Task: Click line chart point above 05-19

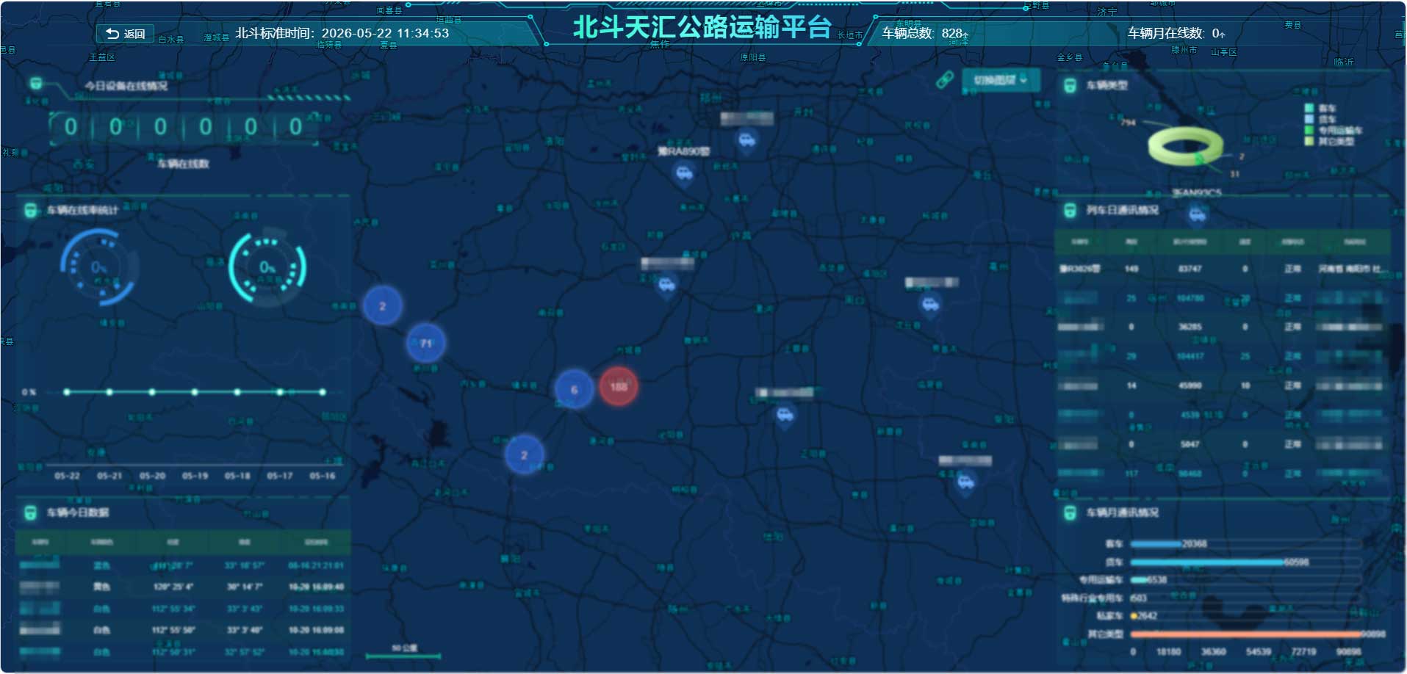Action: point(195,392)
